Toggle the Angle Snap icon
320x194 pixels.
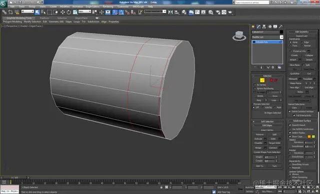pyautogui.click(x=121, y=12)
